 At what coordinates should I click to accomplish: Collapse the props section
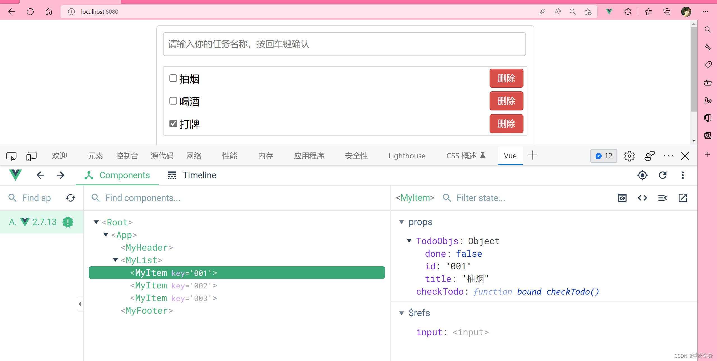pos(401,222)
